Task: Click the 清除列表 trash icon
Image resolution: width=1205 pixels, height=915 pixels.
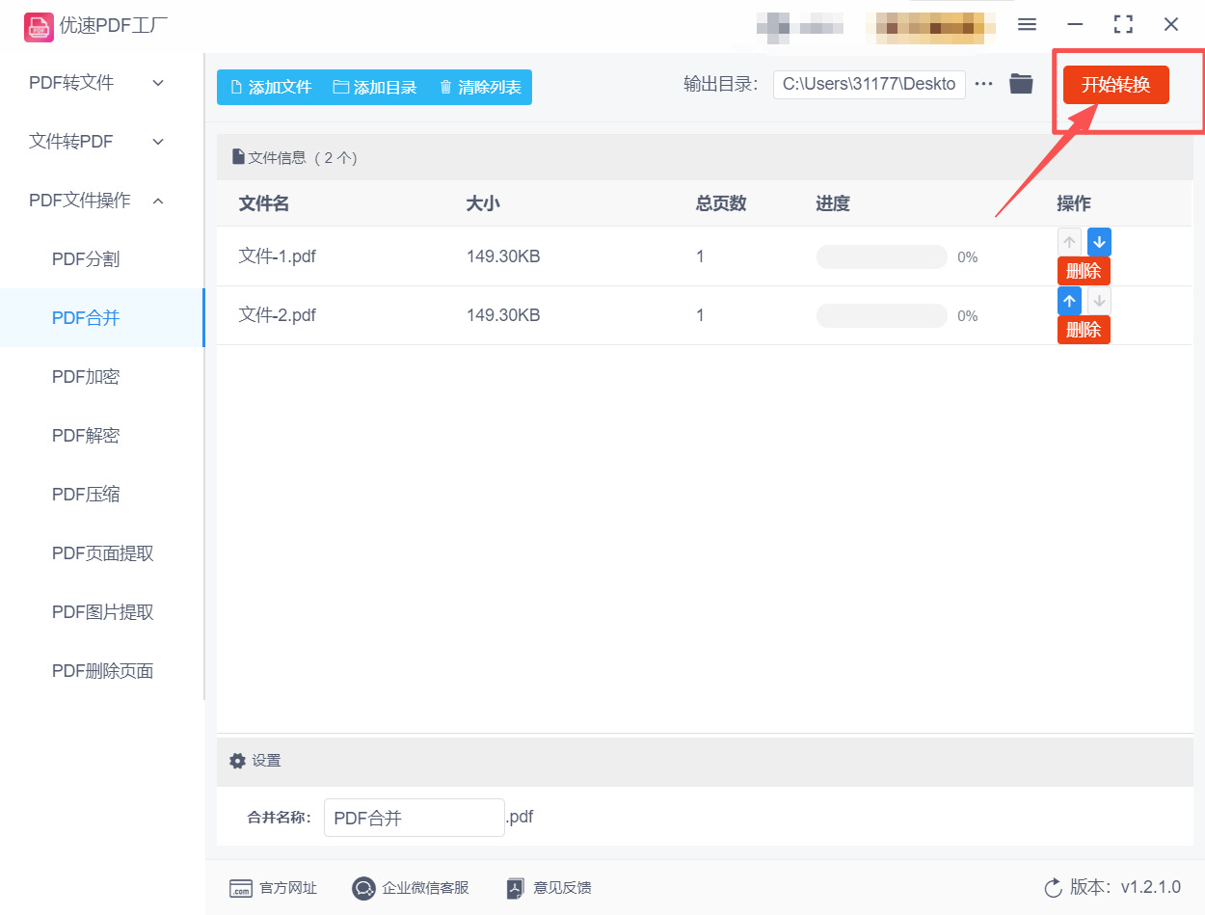Action: [x=444, y=86]
